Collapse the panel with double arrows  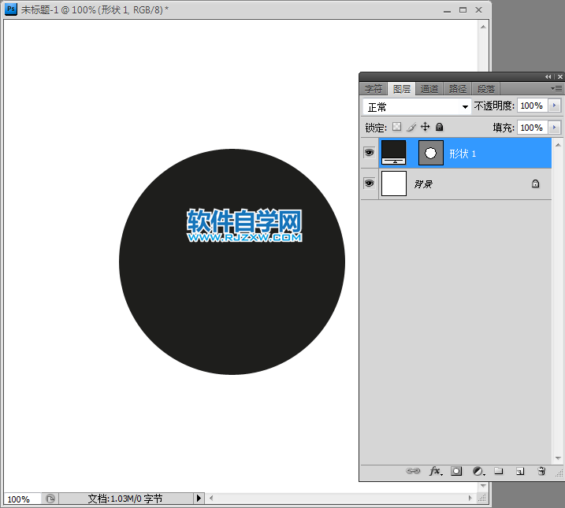(548, 76)
